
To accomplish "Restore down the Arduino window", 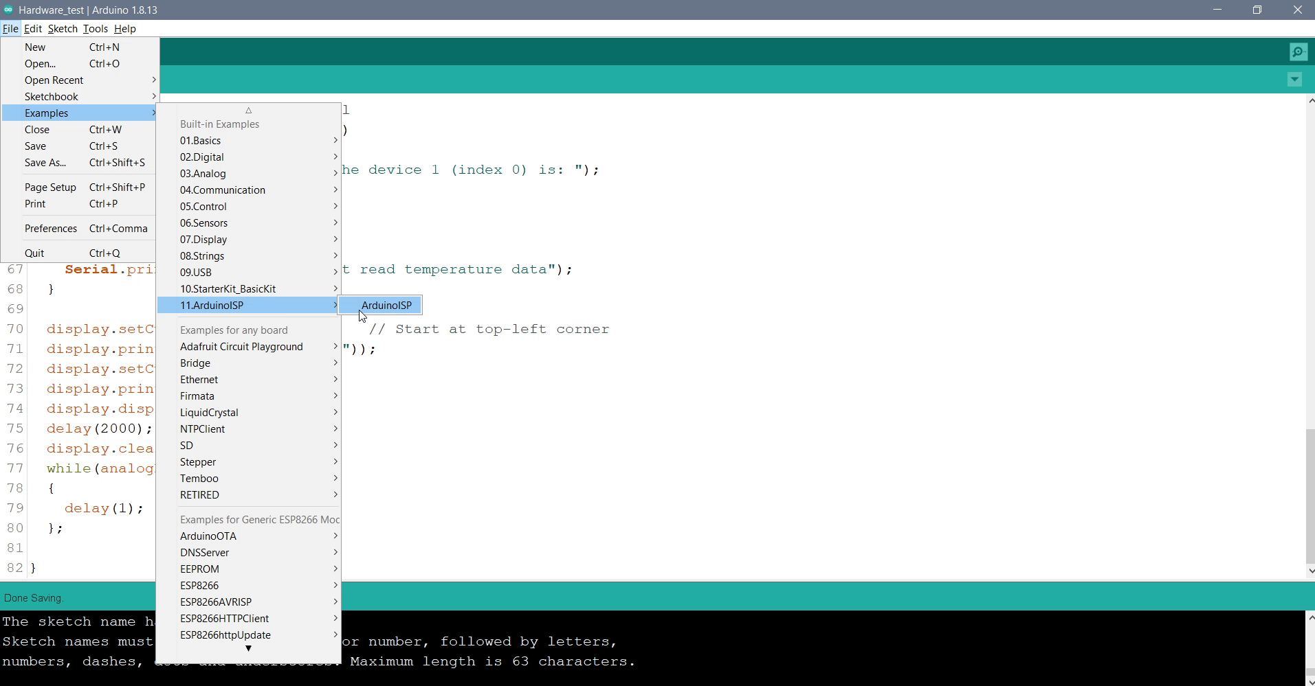I will tap(1257, 10).
